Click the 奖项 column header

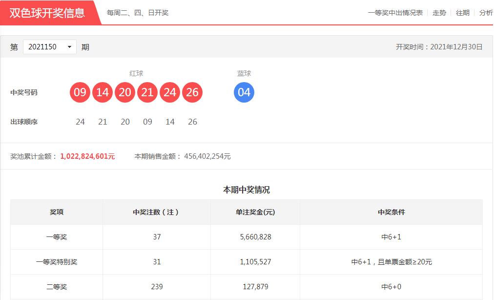(57, 212)
